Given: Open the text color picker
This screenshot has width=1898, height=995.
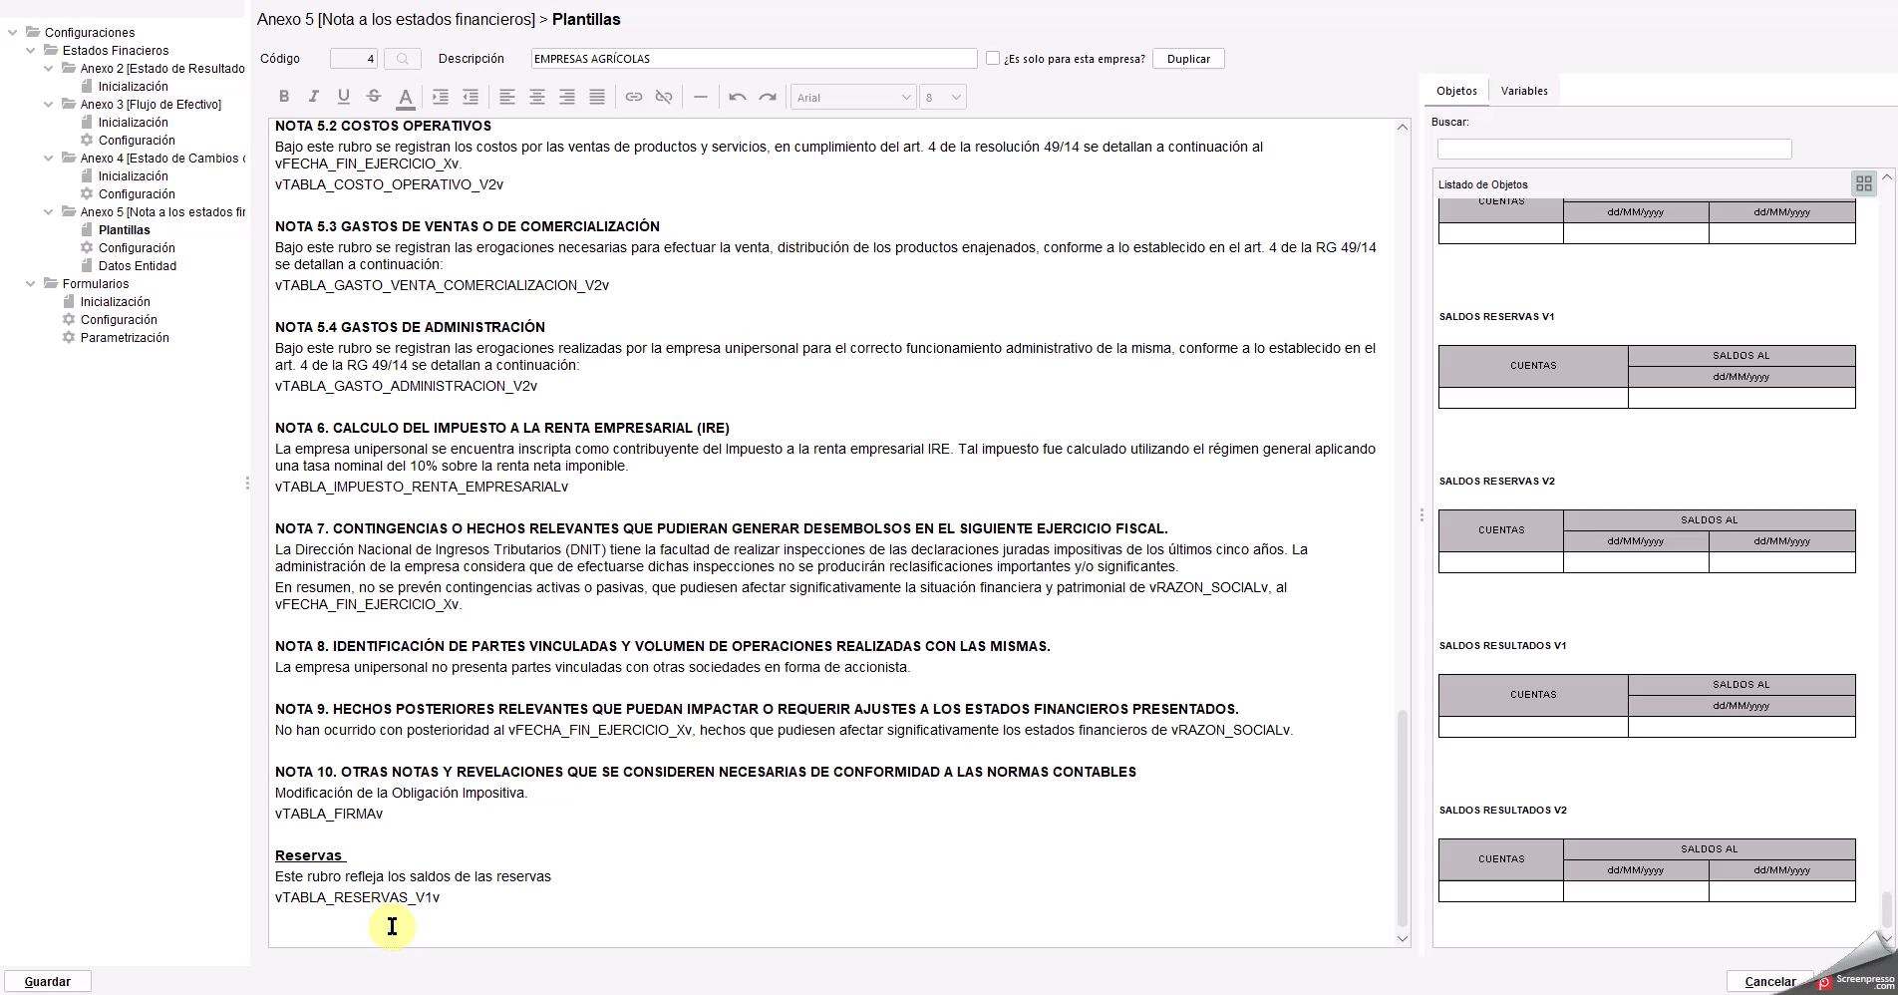Looking at the screenshot, I should tap(406, 97).
